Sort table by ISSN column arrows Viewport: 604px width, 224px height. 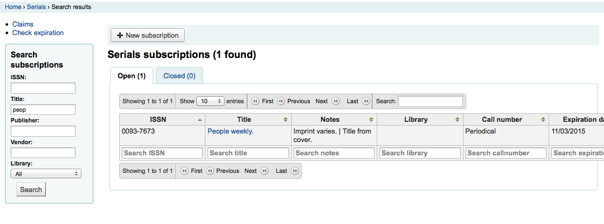click(200, 120)
